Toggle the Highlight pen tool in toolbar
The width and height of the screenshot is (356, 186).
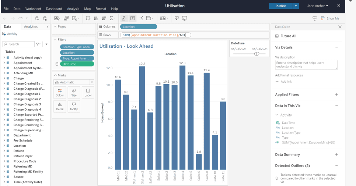(124, 18)
